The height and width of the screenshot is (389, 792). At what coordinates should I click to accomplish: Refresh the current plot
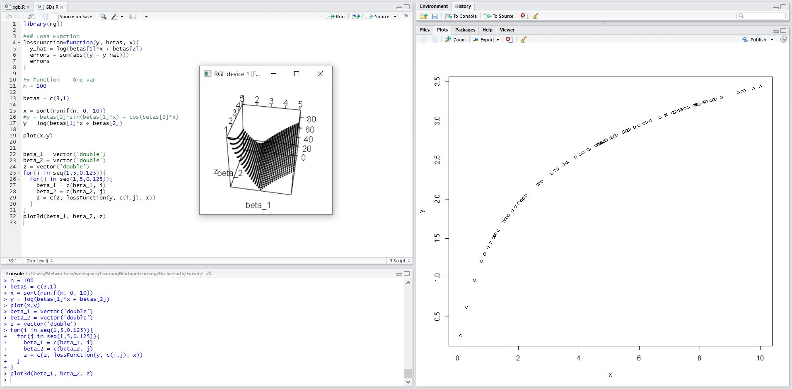coord(783,40)
